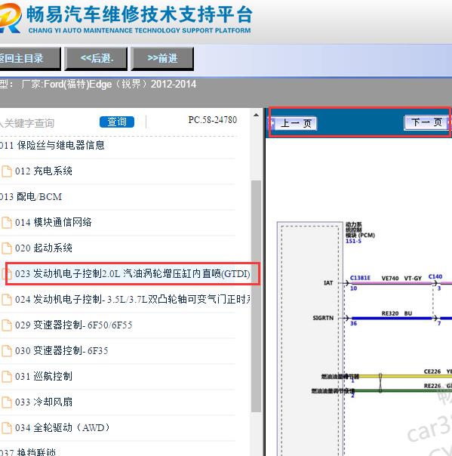Viewport: 452px width, 456px height.
Task: Click the 返回主目录 button
Action: coord(29,59)
